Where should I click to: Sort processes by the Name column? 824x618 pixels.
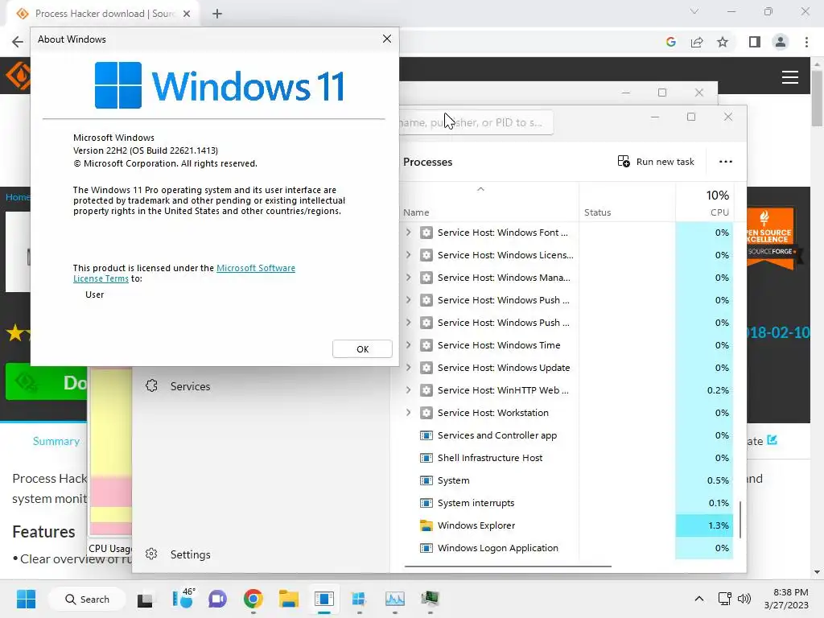coord(416,212)
